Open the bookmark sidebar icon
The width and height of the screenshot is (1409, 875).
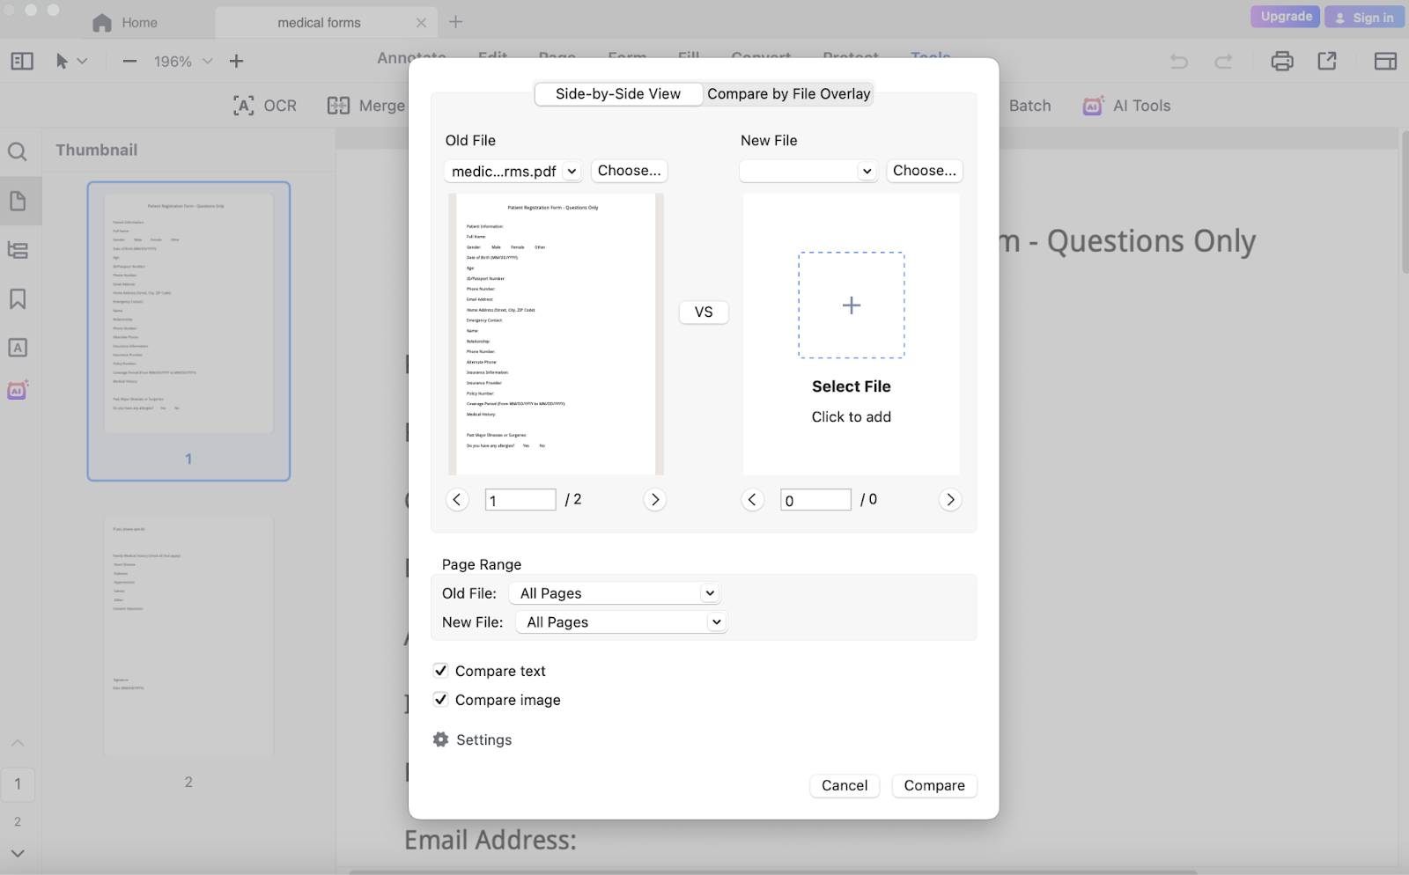pos(18,299)
